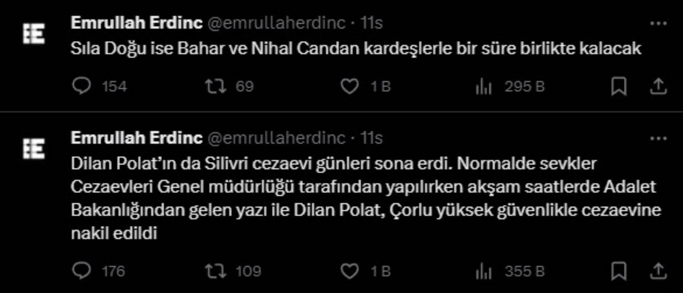This screenshot has height=293, width=683.
Task: Like the Dilan Polat tweet
Action: point(350,271)
